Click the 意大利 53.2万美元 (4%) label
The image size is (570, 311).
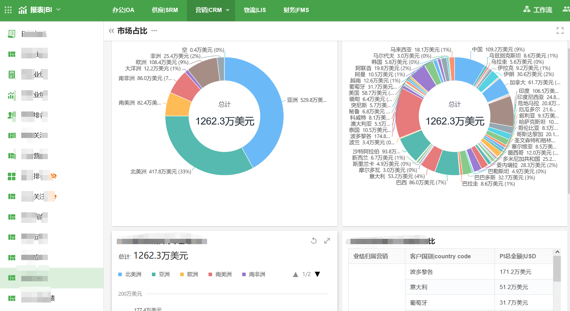pos(397,176)
